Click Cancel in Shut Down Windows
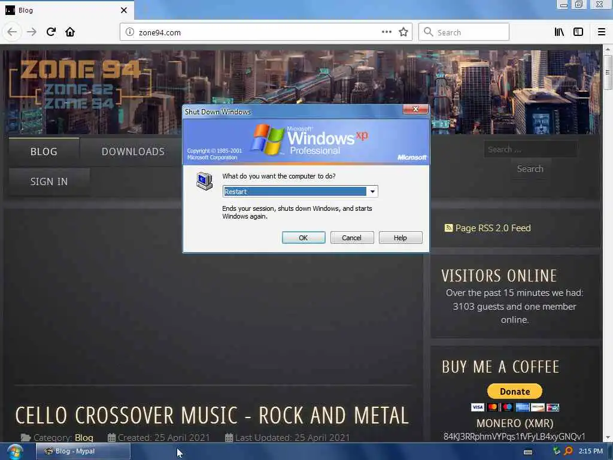613x460 pixels. (x=352, y=238)
